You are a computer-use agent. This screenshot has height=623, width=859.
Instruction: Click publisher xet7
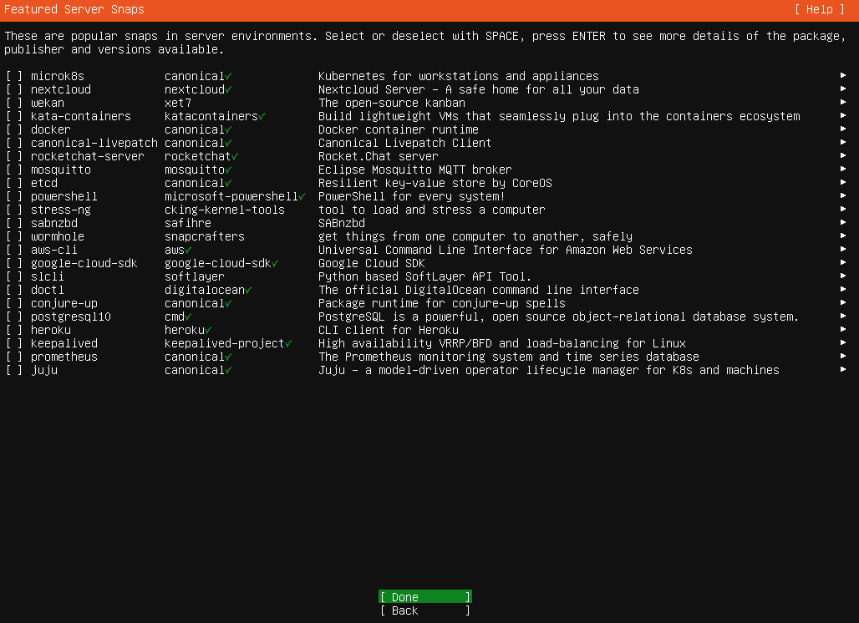pos(178,103)
